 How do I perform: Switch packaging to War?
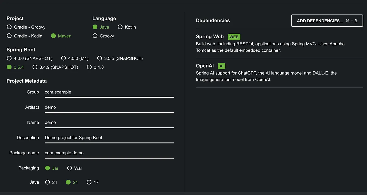pyautogui.click(x=69, y=168)
